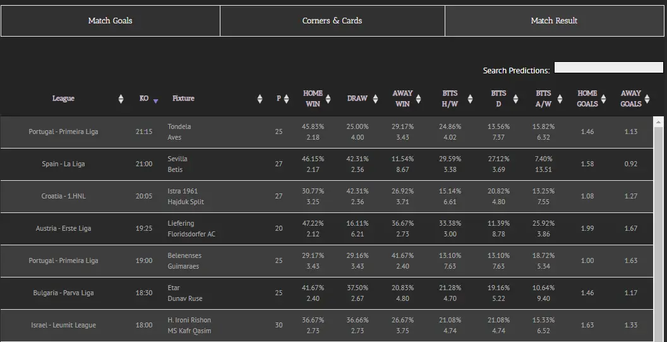Screen dimensions: 667x342
Task: Sort by HOME GOALS column arrows
Action: [x=604, y=99]
